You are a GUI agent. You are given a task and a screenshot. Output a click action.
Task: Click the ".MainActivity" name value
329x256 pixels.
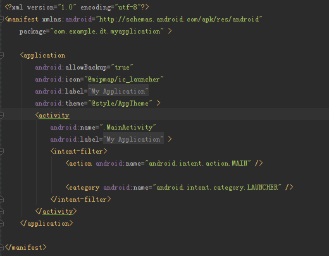(x=128, y=128)
